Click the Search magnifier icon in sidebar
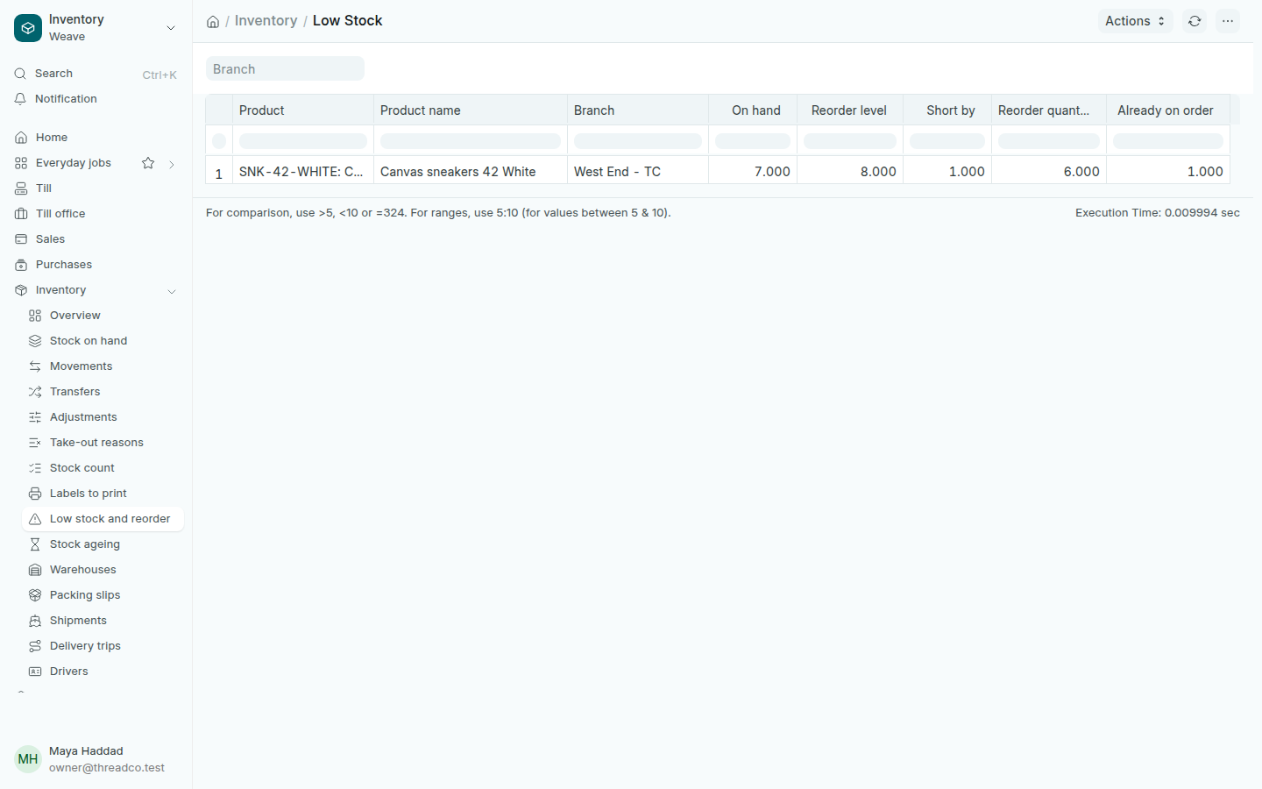1262x789 pixels. tap(20, 74)
